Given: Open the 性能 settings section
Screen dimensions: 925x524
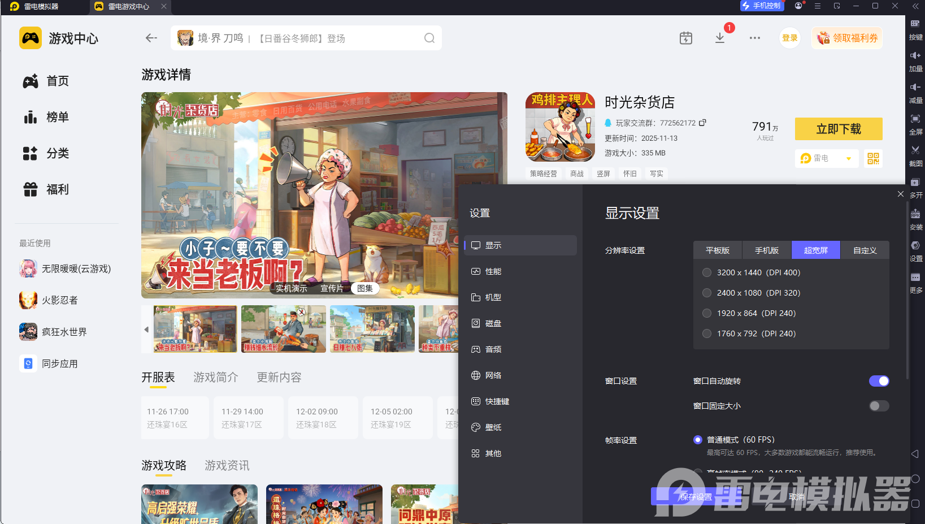Looking at the screenshot, I should [520, 271].
